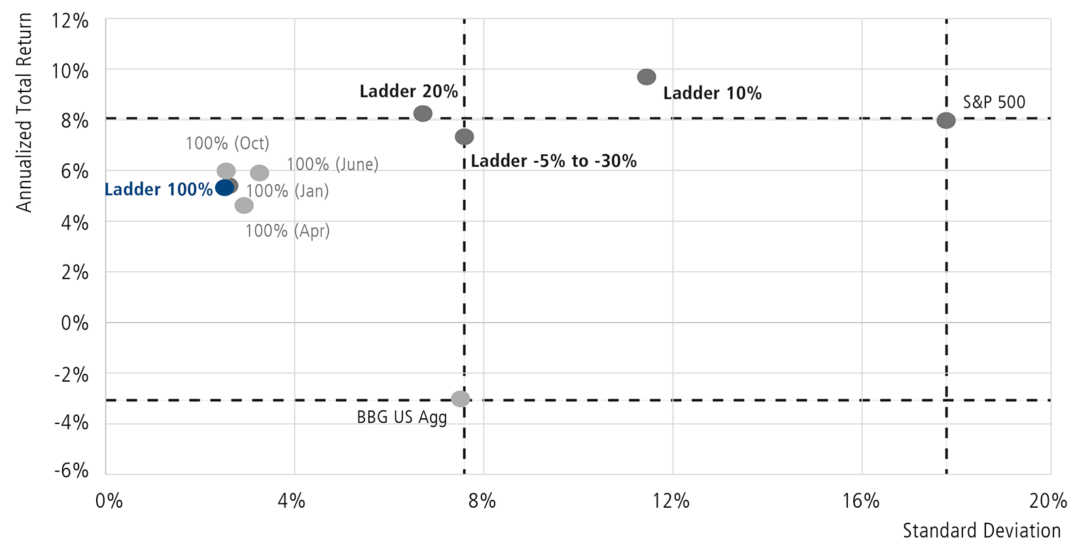Select the "Ladder 20%" text label
This screenshot has width=1073, height=545.
[408, 91]
